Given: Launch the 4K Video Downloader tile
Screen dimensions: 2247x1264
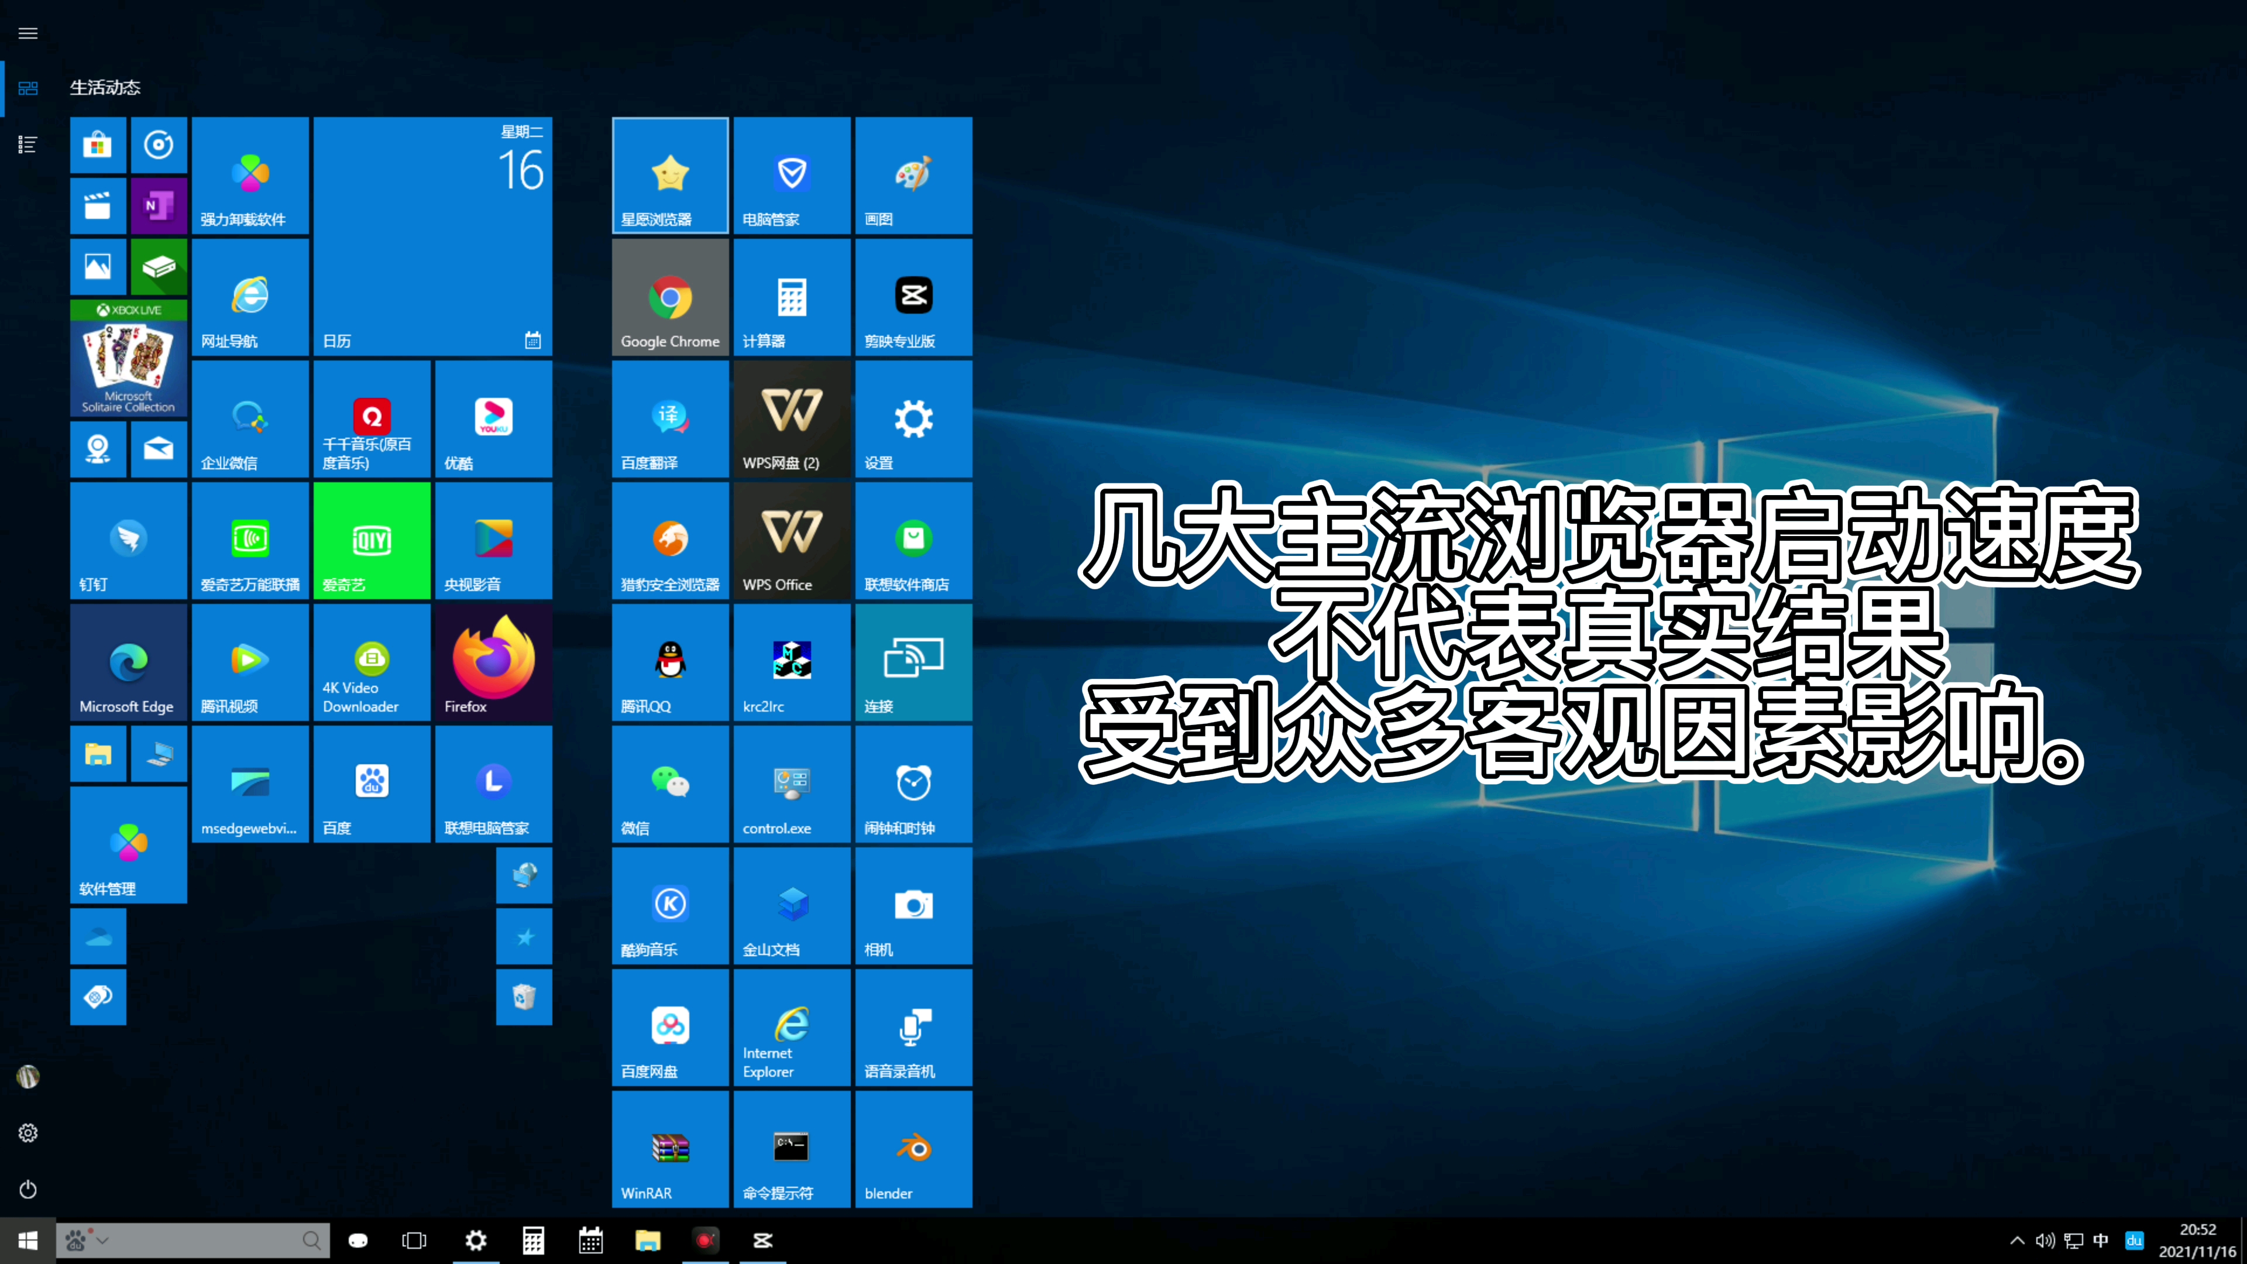Looking at the screenshot, I should 372,662.
